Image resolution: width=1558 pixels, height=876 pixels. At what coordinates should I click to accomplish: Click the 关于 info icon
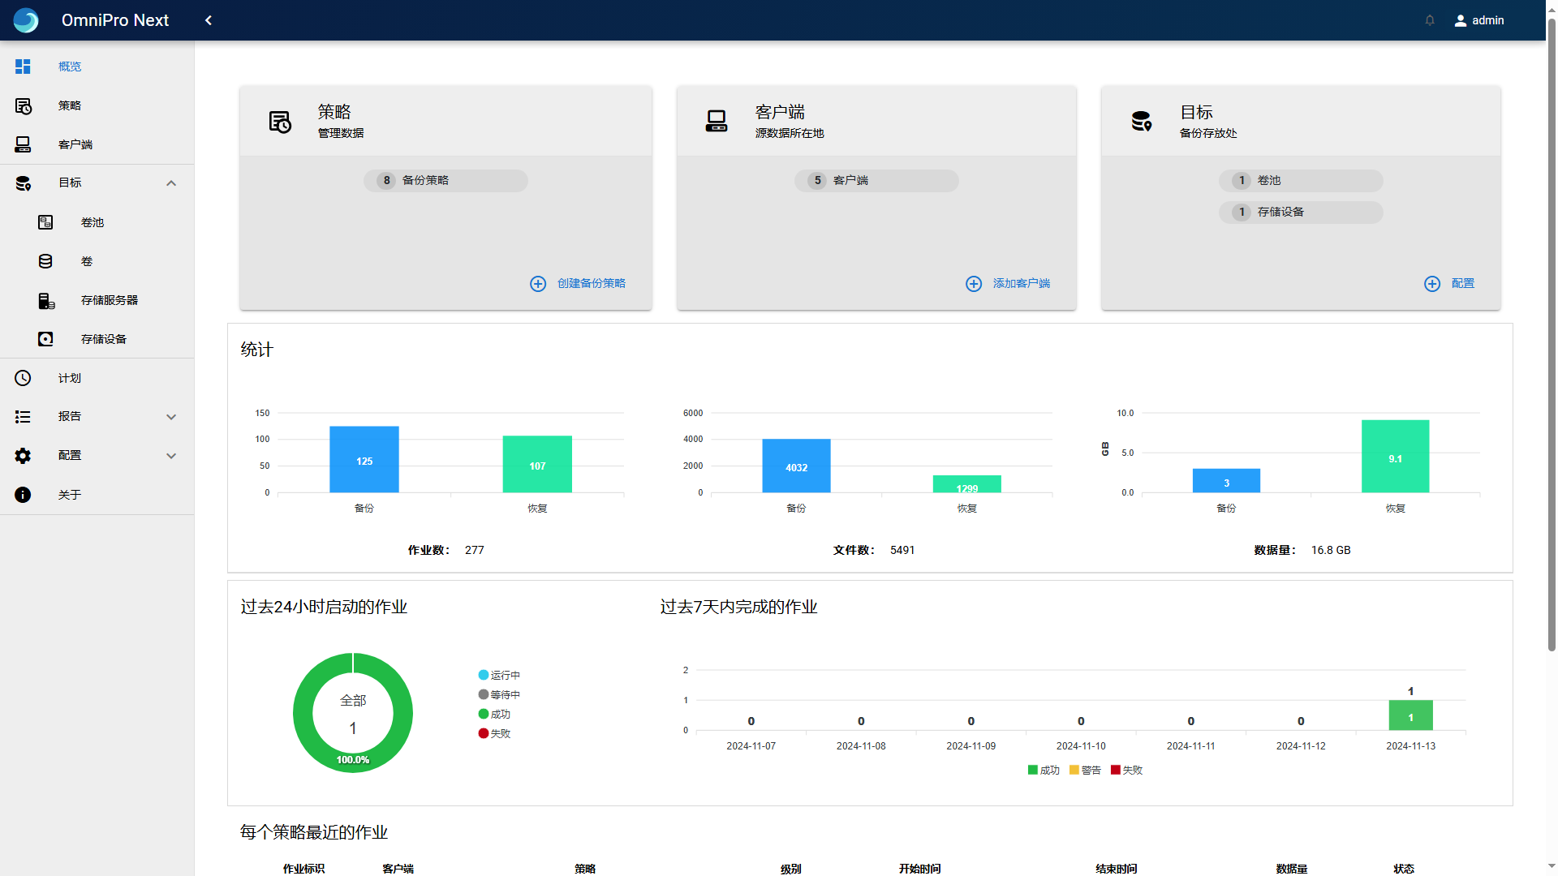pos(23,495)
